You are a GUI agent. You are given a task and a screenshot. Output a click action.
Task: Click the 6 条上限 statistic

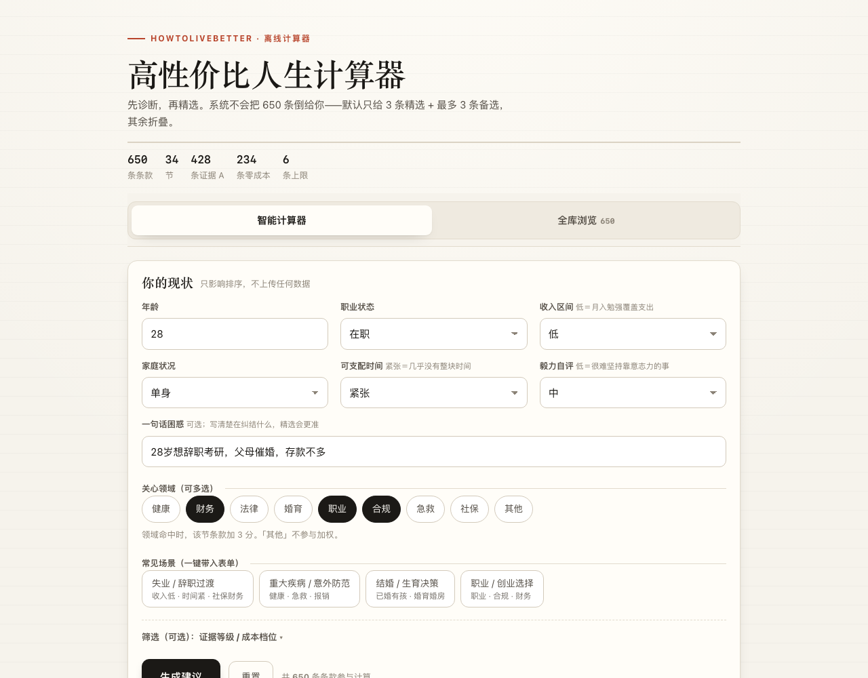[x=296, y=167]
